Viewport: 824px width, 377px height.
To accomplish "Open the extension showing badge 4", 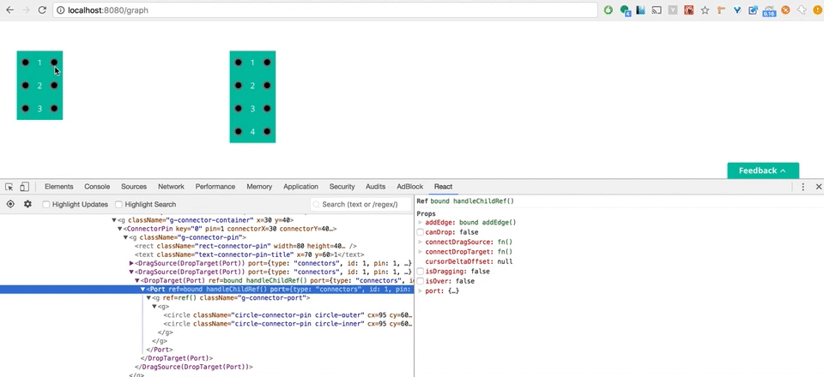I will 625,10.
